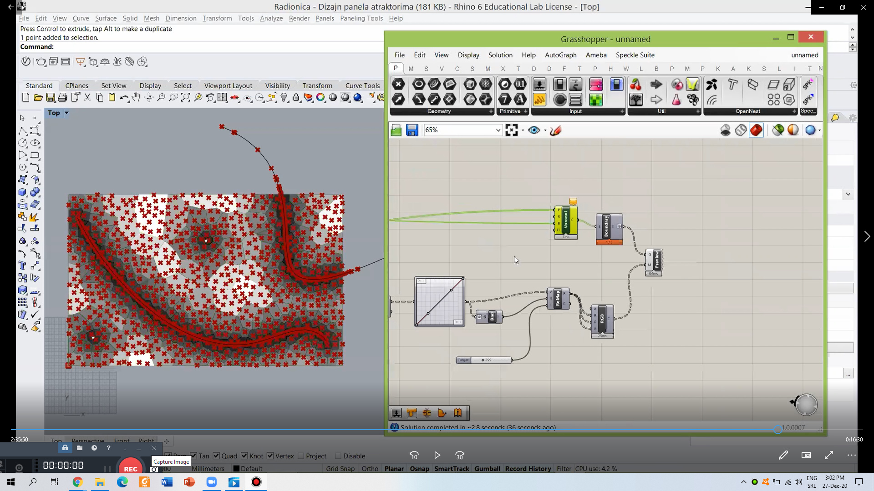
Task: Enable the Project osnap checkbox
Action: [x=301, y=456]
